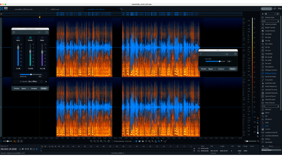Click the De-clip module icon
This screenshot has height=158, width=282.
coord(263,41)
